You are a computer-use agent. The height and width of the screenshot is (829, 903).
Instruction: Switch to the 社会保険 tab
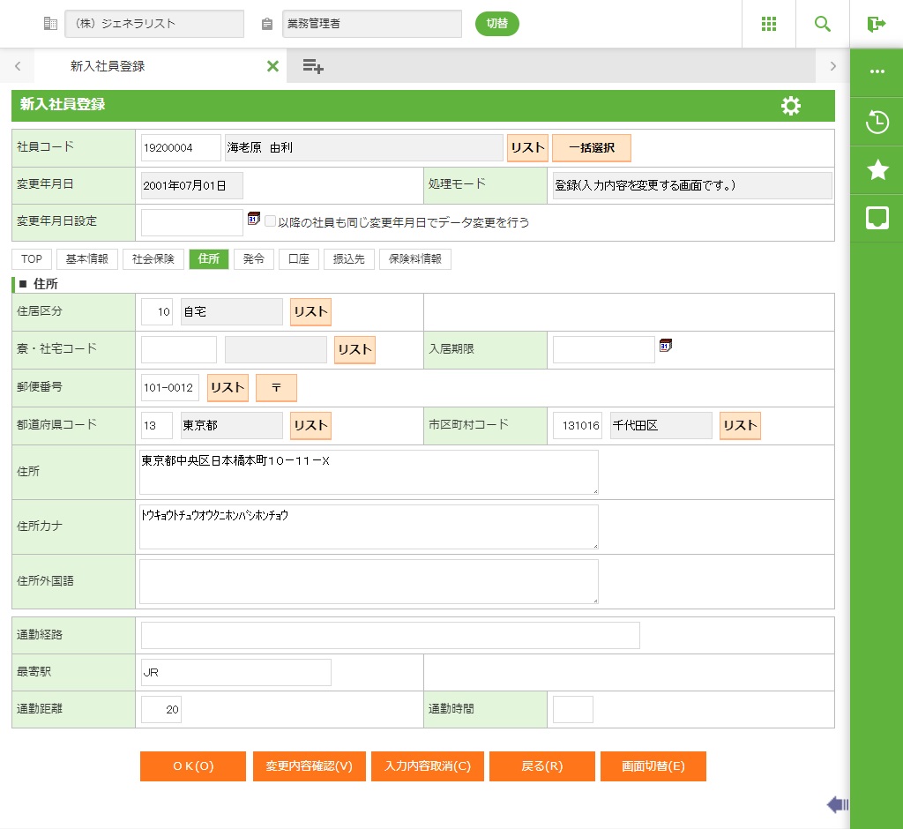click(x=153, y=259)
